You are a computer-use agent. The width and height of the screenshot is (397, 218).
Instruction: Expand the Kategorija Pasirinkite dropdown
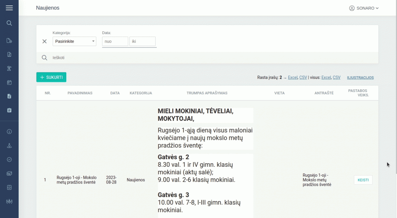pos(74,41)
